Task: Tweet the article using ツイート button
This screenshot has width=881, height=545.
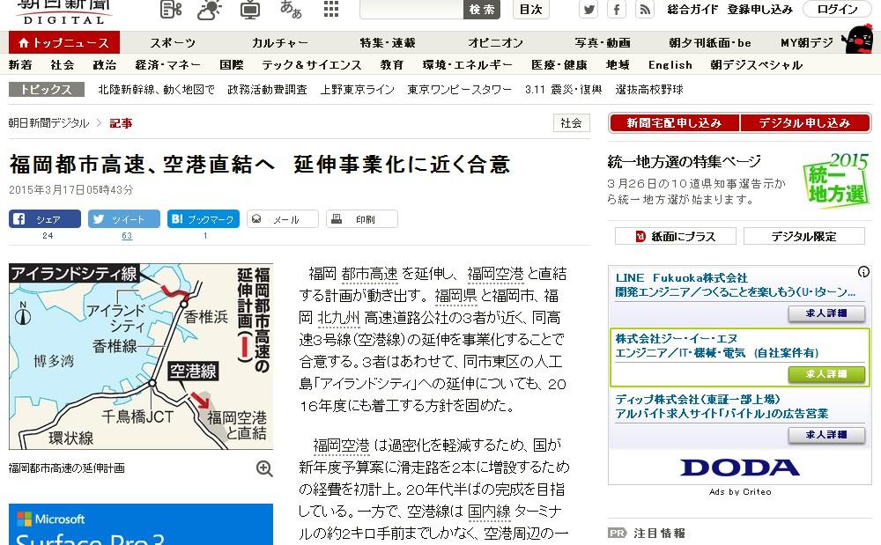Action: pos(124,219)
